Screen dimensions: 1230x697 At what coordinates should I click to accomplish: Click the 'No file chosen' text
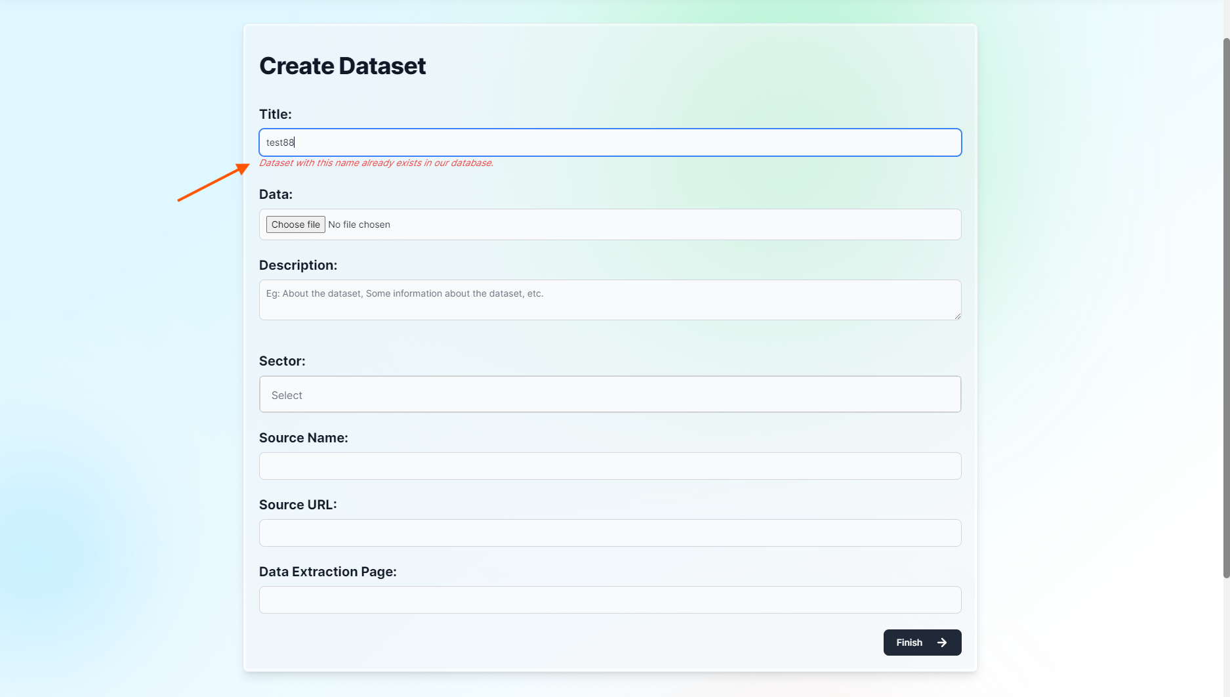[x=359, y=224]
